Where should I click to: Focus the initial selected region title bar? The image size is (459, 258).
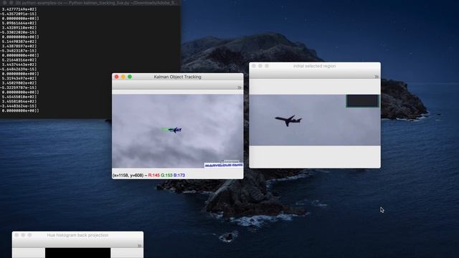tap(314, 66)
